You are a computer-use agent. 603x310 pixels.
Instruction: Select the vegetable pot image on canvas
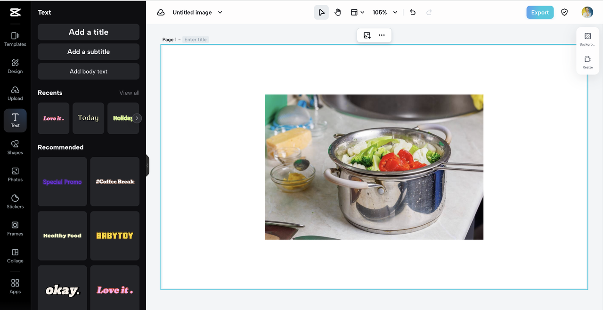(374, 167)
